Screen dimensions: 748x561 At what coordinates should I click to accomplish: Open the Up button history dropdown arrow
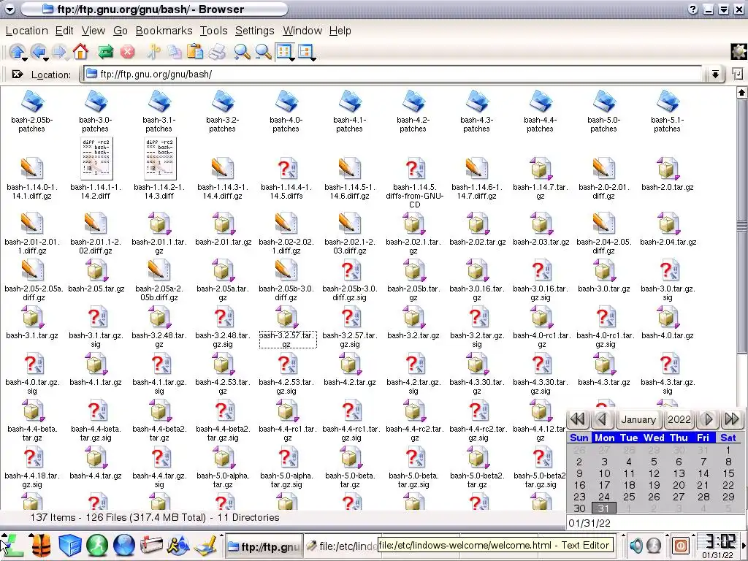[24, 59]
